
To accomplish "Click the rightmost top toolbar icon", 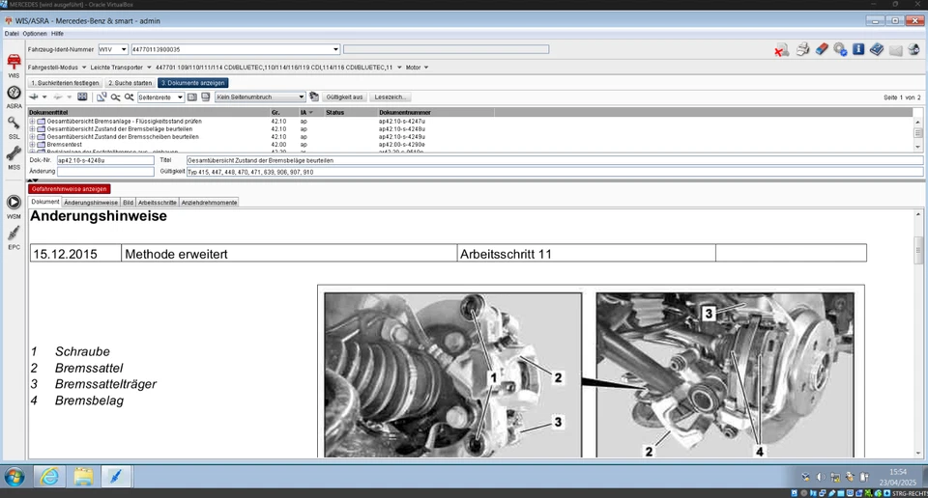I will point(913,49).
